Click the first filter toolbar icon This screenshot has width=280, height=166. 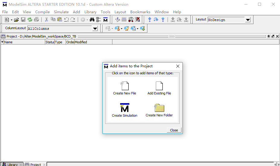click(108, 28)
